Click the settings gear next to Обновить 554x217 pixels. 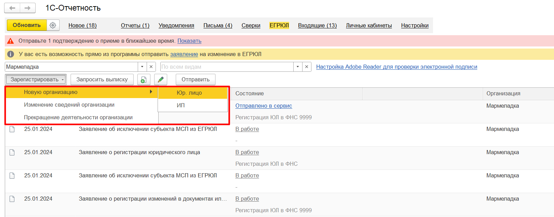(53, 25)
